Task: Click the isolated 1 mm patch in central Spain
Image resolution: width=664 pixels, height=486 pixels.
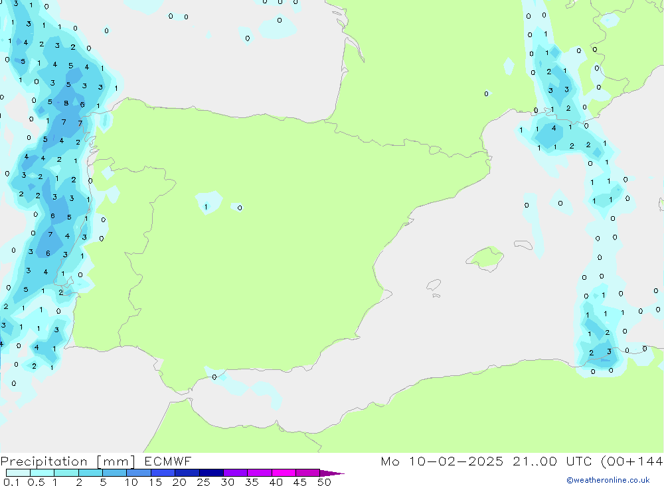Action: point(207,204)
